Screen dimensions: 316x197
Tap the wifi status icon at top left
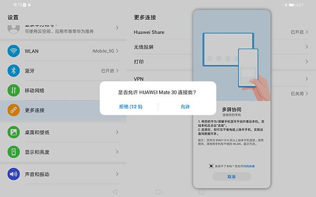coord(15,5)
